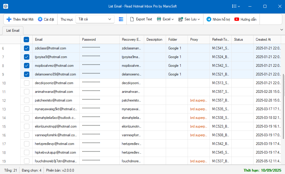285x174 pixels.
Task: Uncheck the row for tjyoyisa9@hotmail.com
Action: click(x=27, y=57)
